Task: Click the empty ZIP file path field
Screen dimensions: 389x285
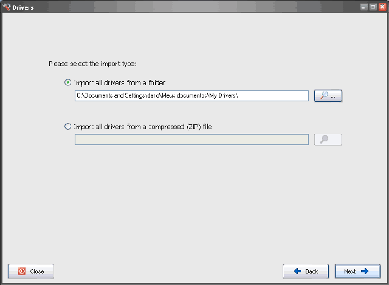Action: [x=191, y=139]
